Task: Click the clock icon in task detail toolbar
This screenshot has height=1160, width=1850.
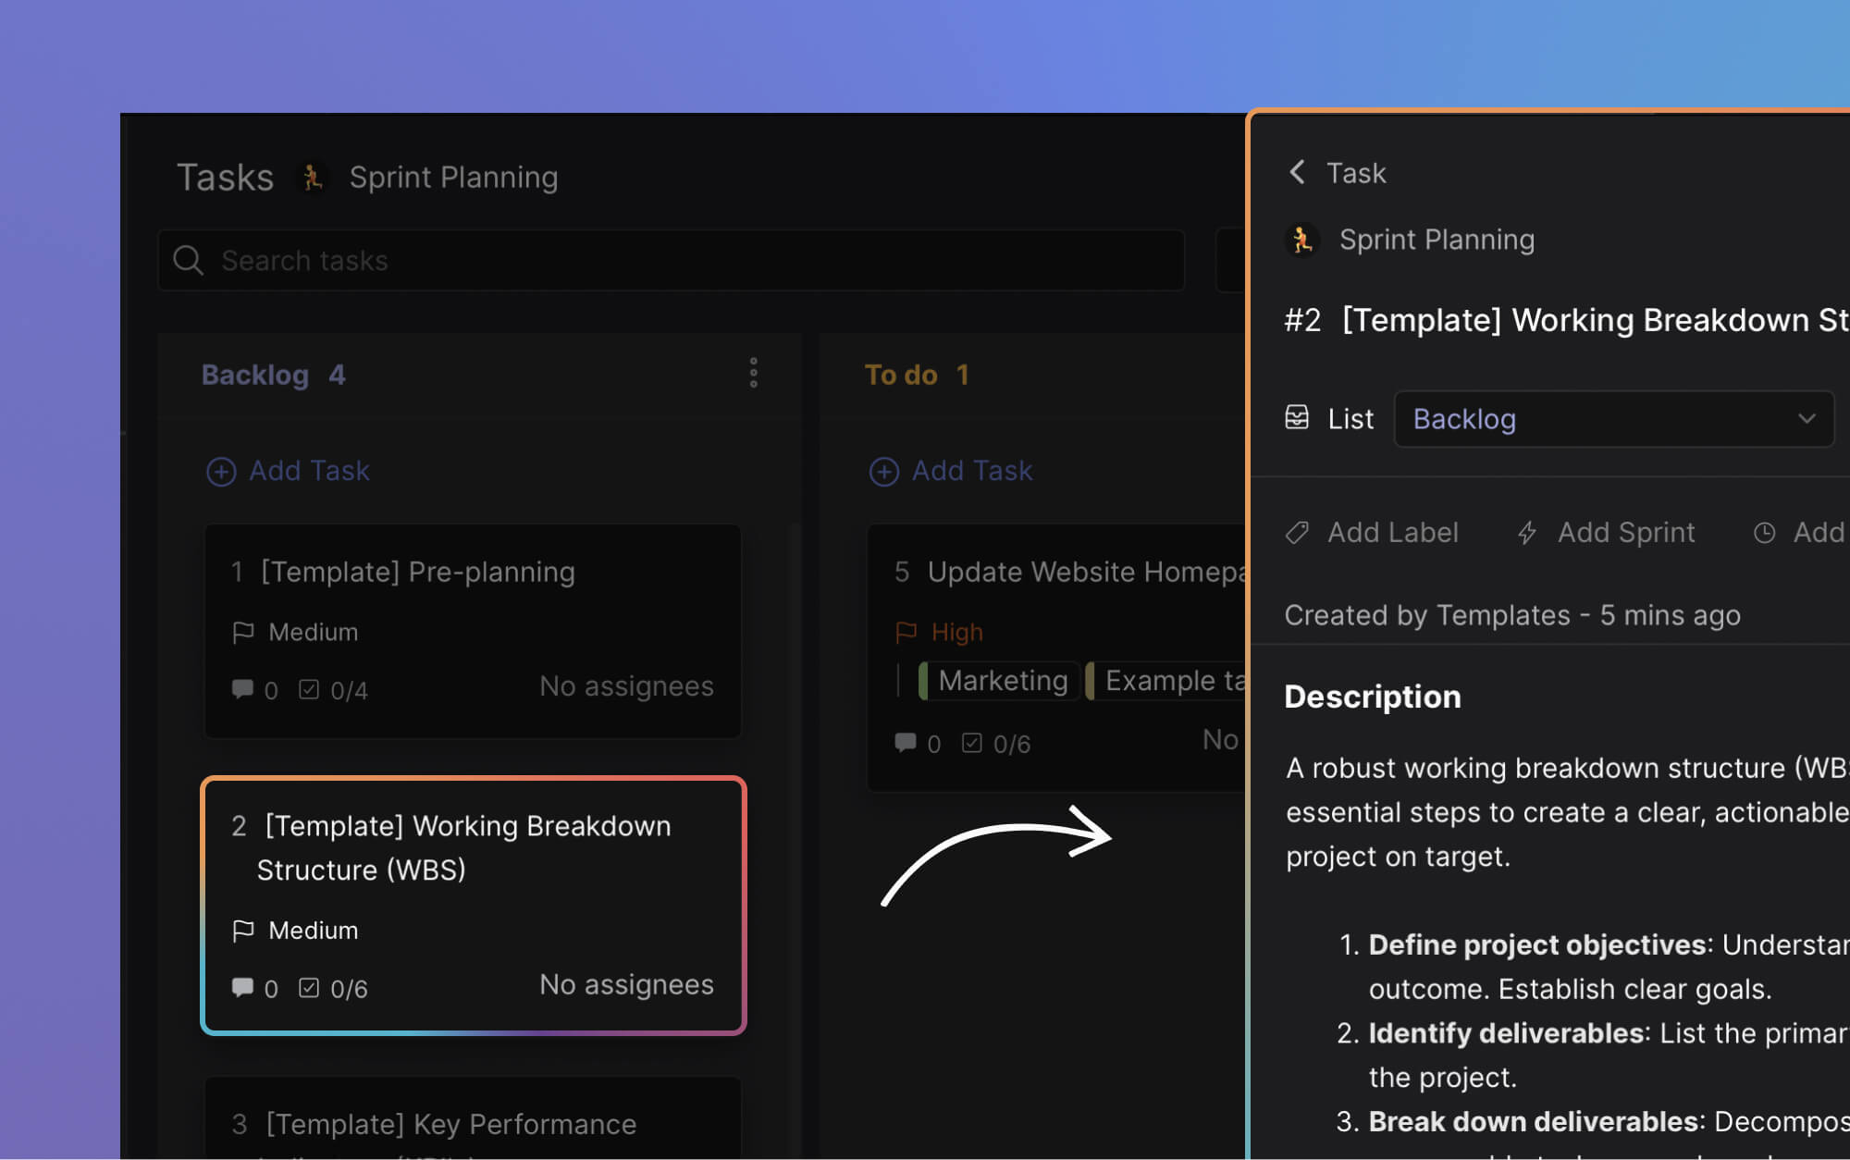Action: click(x=1765, y=533)
